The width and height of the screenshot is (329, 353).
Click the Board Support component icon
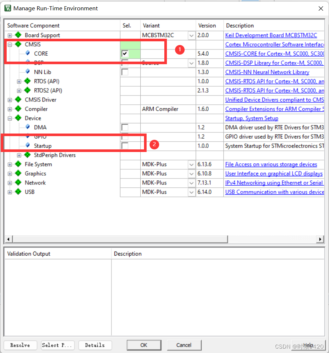tap(18, 35)
